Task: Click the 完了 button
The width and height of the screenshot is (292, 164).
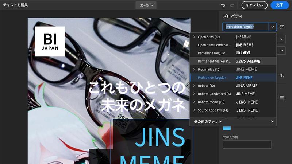Action: click(280, 5)
